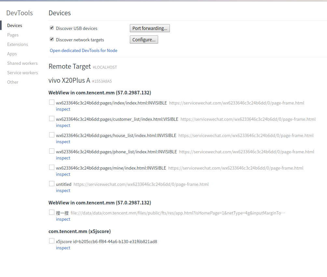The height and width of the screenshot is (277, 327).
Task: Open the Configure network targets button
Action: click(x=144, y=40)
